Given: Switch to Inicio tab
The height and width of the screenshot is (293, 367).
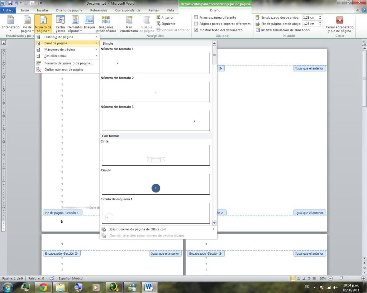Looking at the screenshot, I should (x=25, y=10).
